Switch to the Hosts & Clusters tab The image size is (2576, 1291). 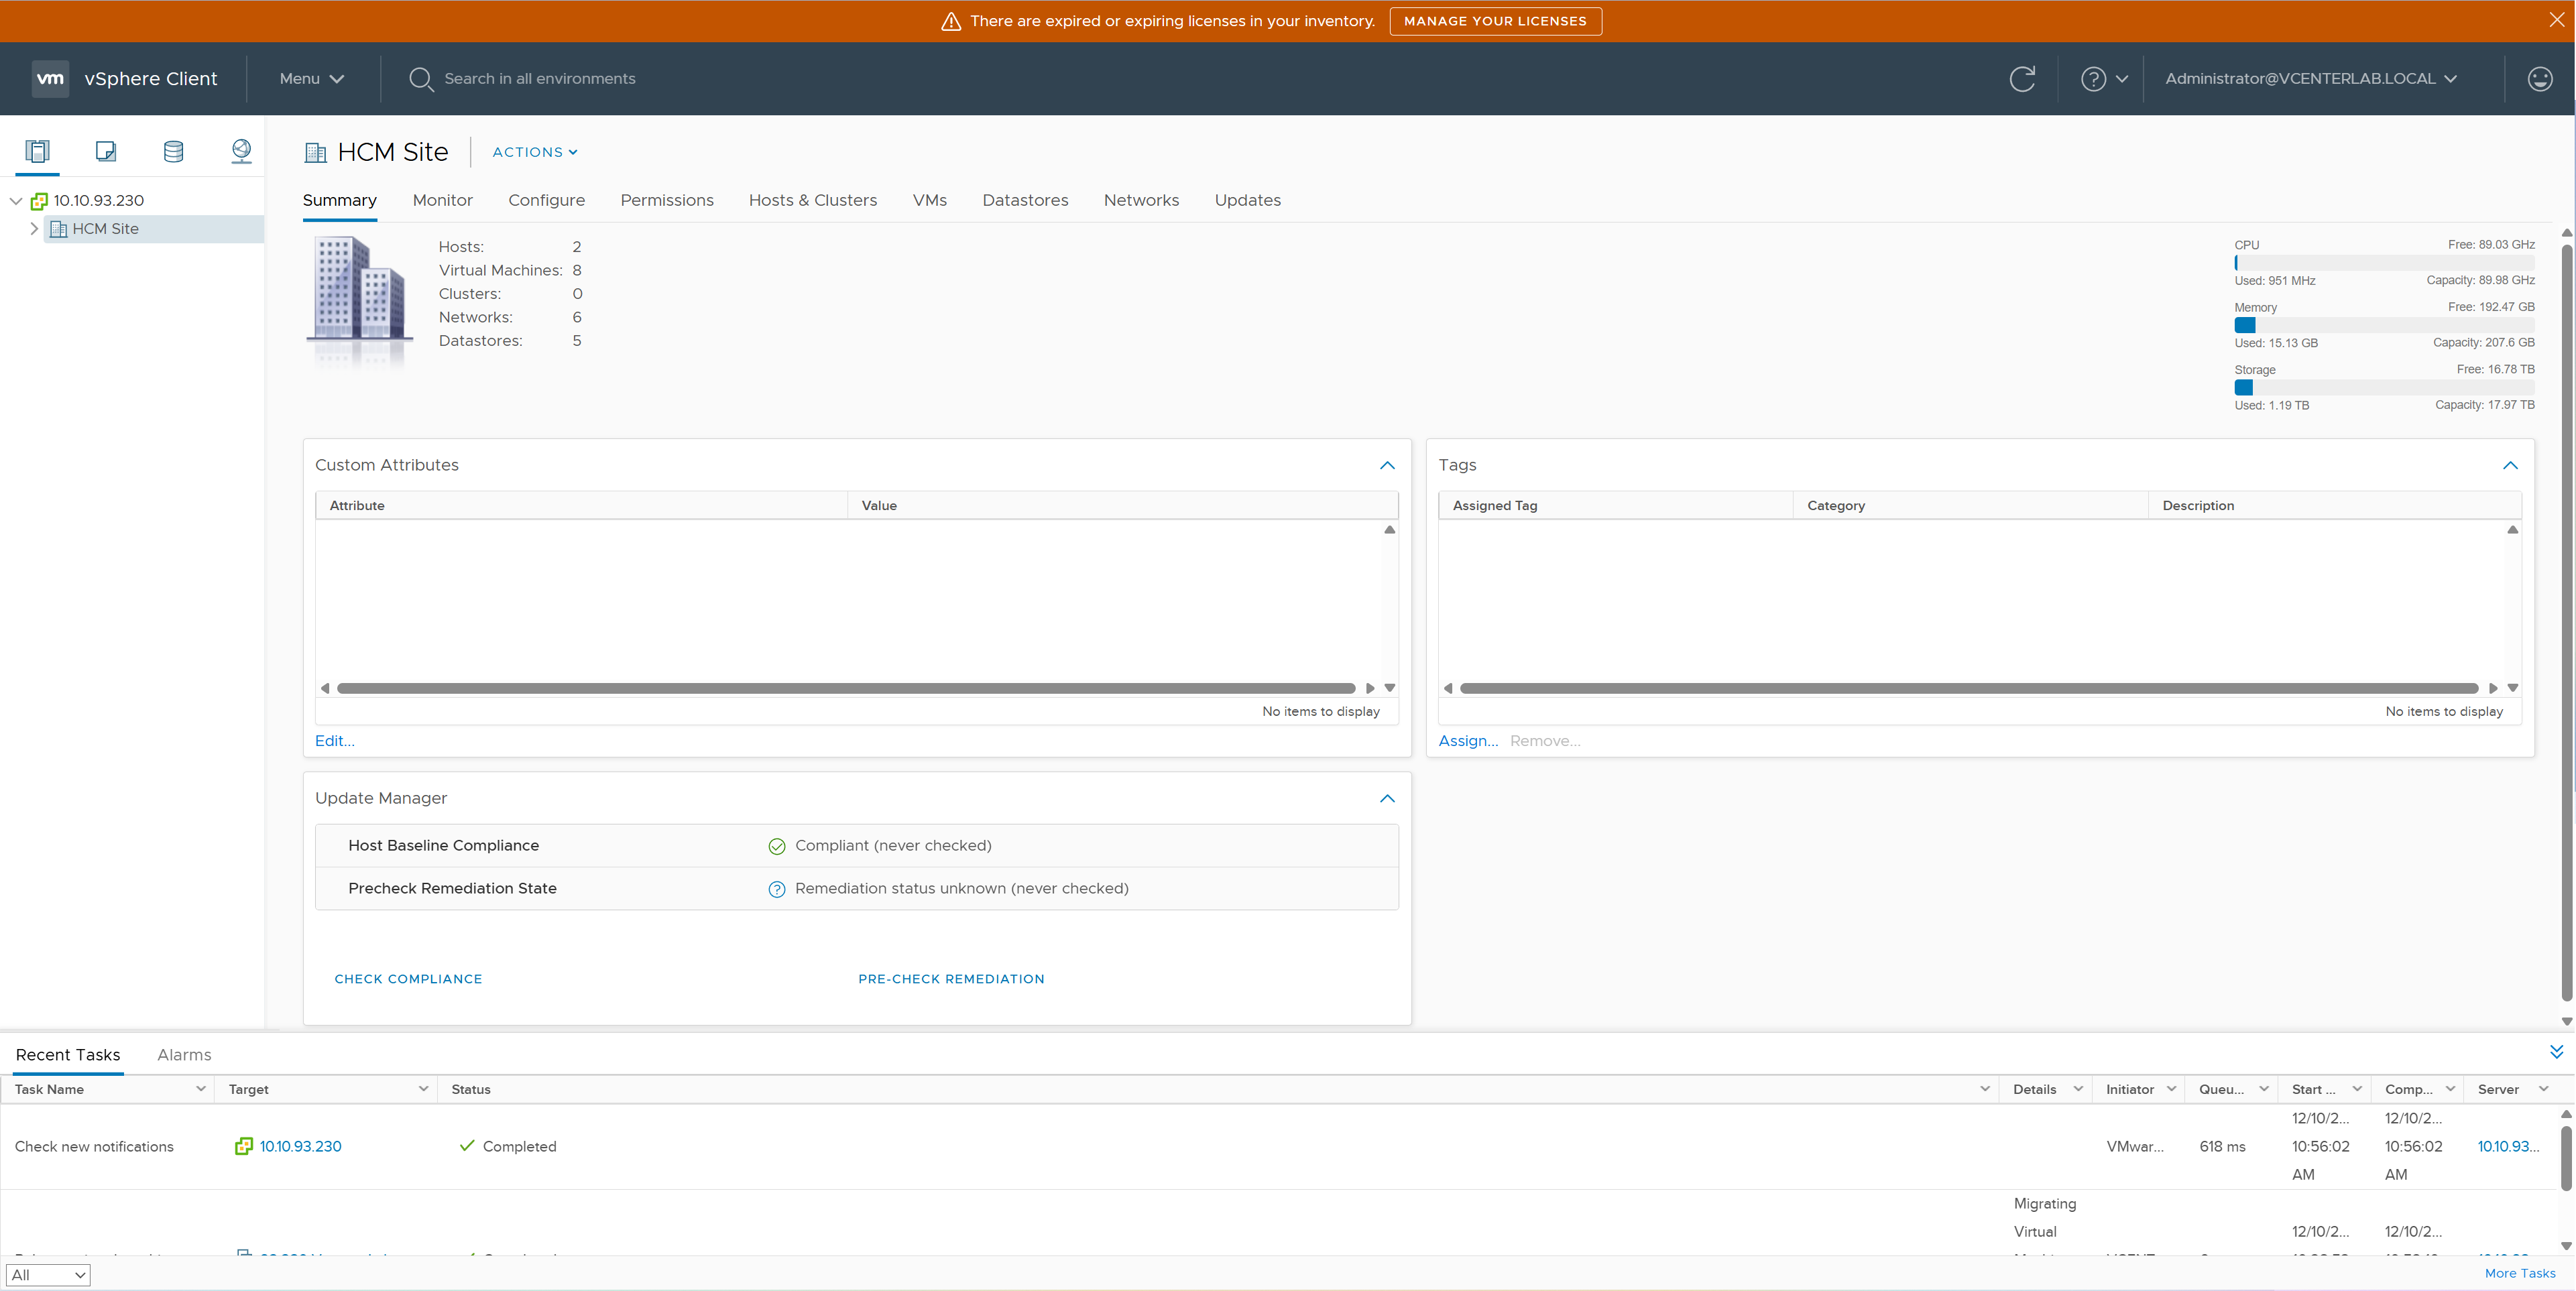click(x=812, y=200)
